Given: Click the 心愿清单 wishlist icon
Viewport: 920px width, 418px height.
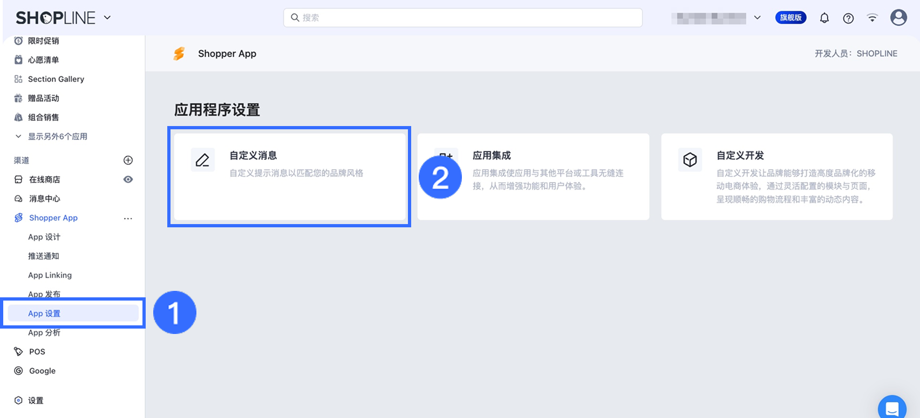Looking at the screenshot, I should [x=18, y=60].
